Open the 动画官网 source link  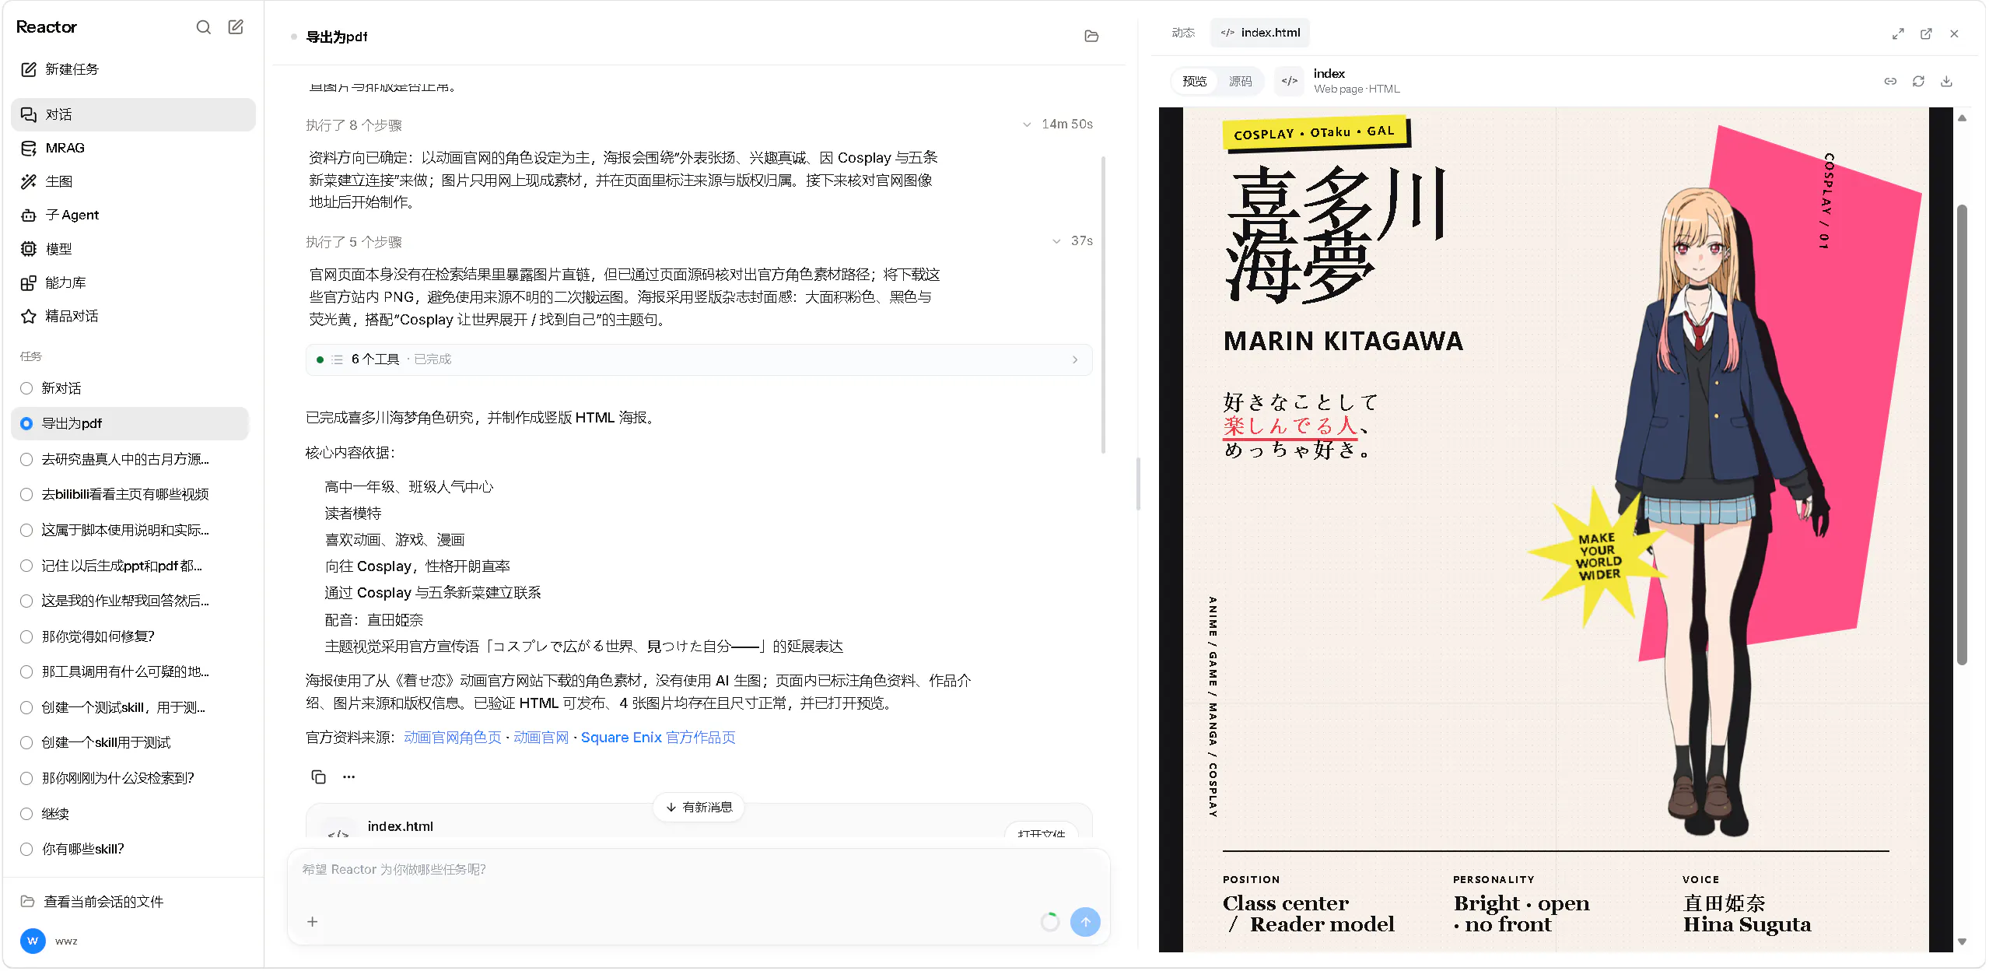pos(541,737)
